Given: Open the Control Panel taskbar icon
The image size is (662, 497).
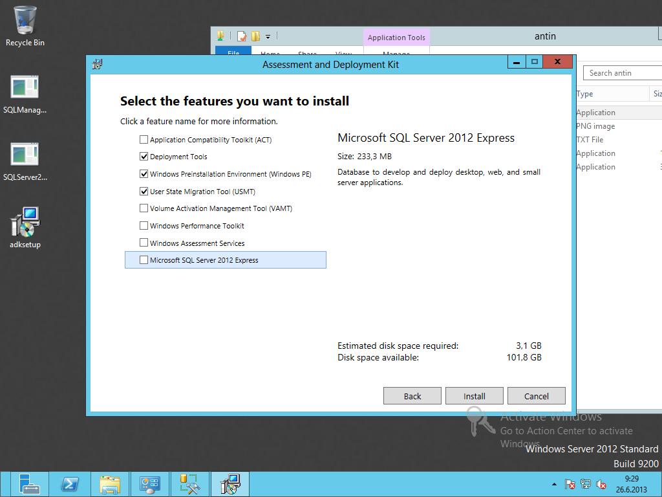Looking at the screenshot, I should tap(150, 484).
